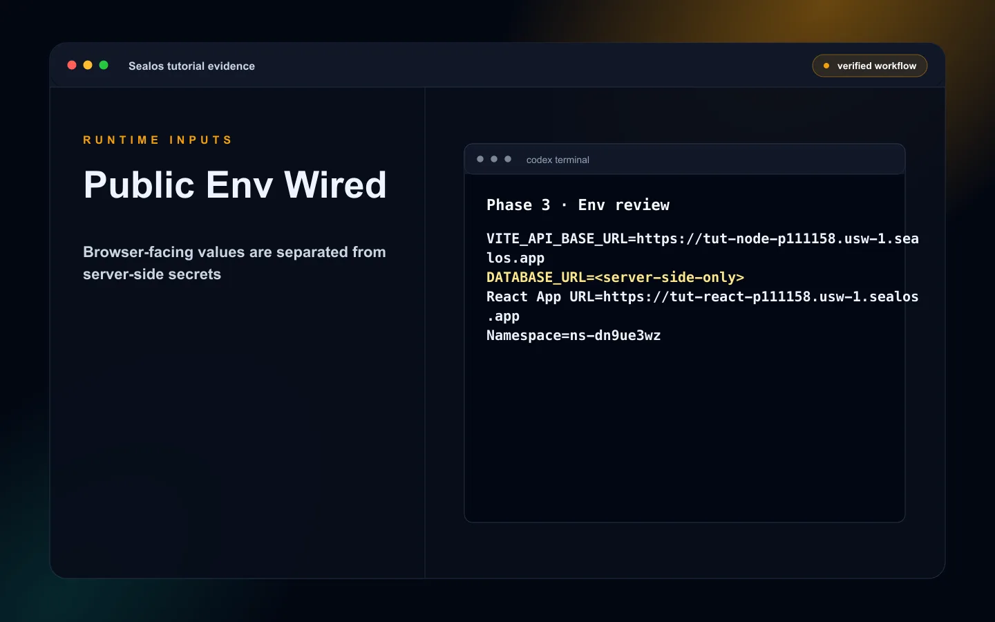The image size is (995, 622).
Task: Click the codex terminal tab label
Action: pos(558,160)
